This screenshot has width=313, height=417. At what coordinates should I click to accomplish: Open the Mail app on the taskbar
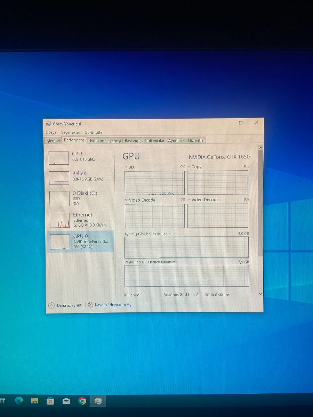(66, 401)
